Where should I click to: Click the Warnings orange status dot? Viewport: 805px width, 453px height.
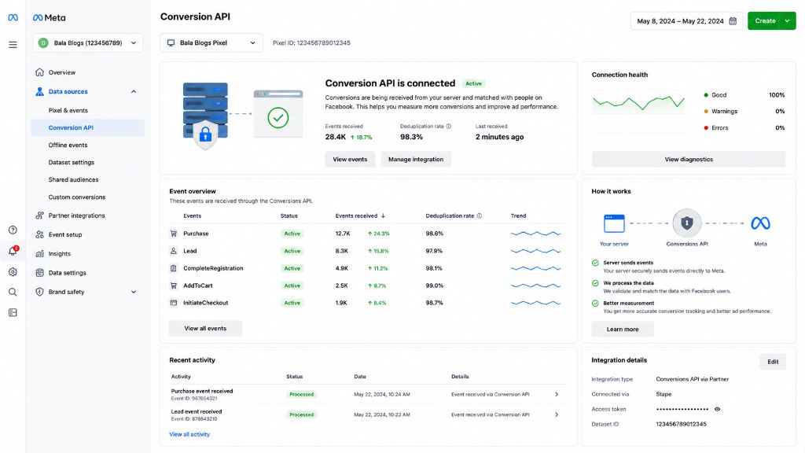(706, 111)
